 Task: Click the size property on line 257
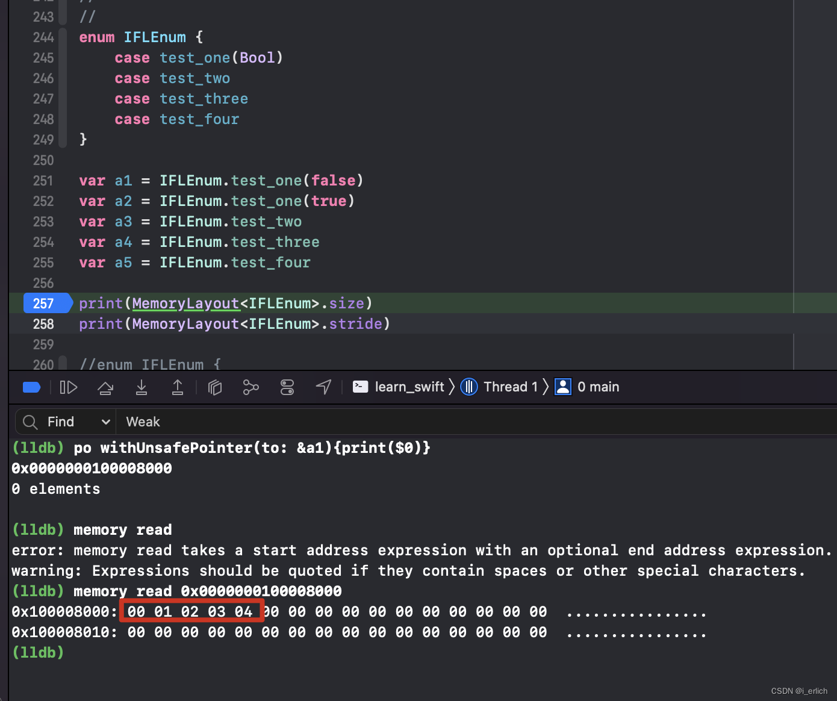[x=346, y=304]
